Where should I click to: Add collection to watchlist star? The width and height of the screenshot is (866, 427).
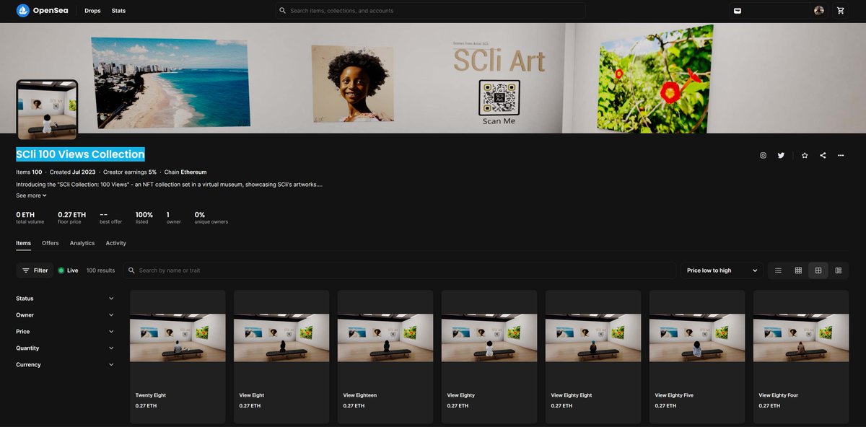point(805,155)
